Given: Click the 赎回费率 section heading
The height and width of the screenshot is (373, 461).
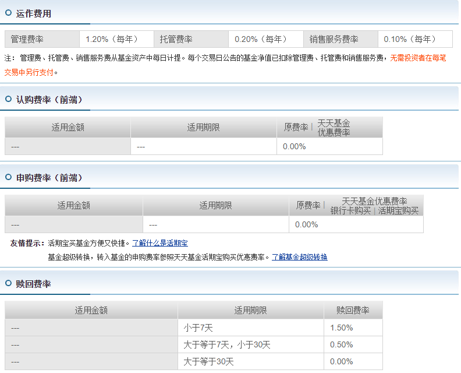Looking at the screenshot, I should coord(34,284).
